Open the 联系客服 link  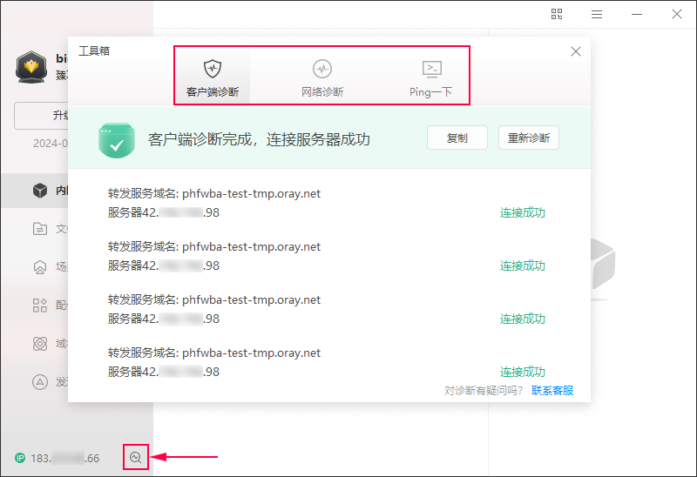552,391
